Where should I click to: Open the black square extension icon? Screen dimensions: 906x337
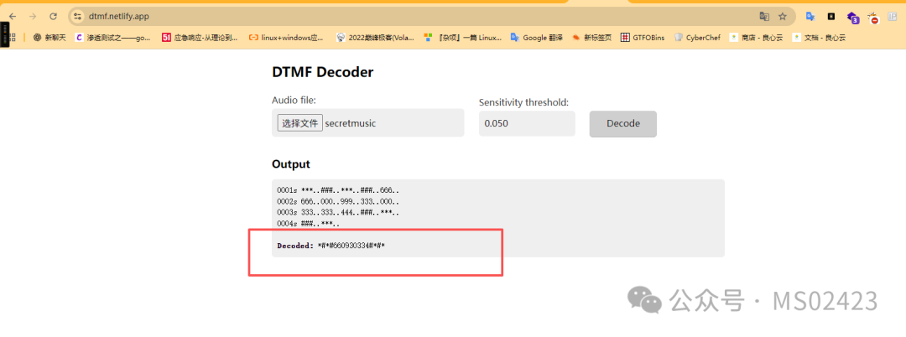click(x=830, y=17)
